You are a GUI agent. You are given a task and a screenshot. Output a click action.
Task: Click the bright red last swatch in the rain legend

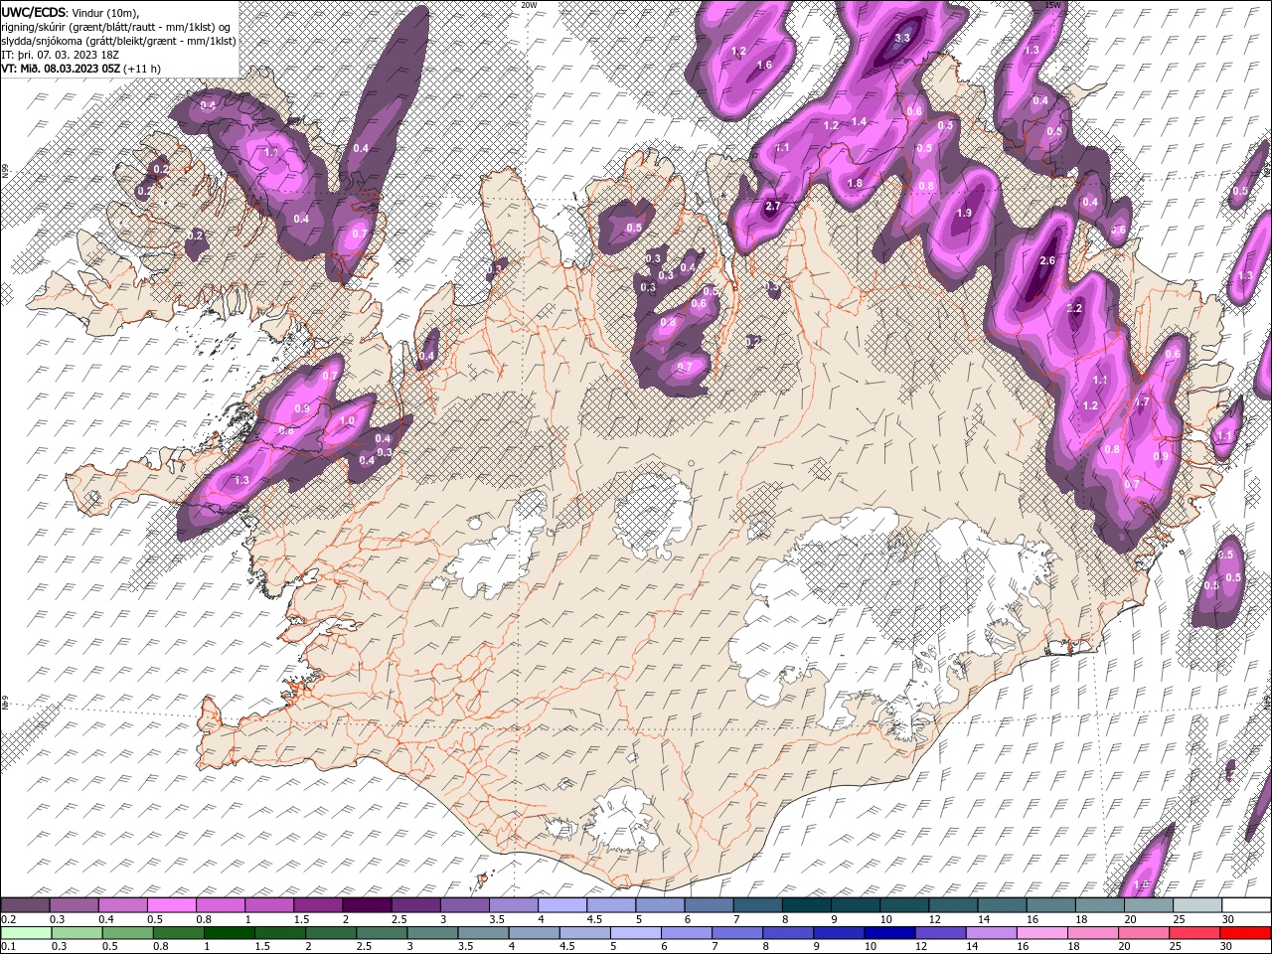(x=1245, y=933)
